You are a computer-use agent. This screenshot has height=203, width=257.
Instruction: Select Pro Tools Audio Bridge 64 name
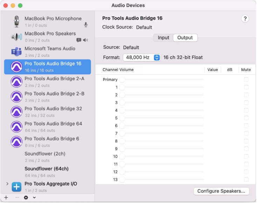(x=53, y=124)
